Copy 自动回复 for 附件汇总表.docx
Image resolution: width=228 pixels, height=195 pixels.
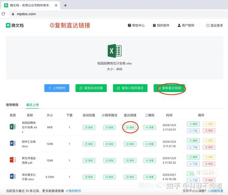click(x=89, y=144)
